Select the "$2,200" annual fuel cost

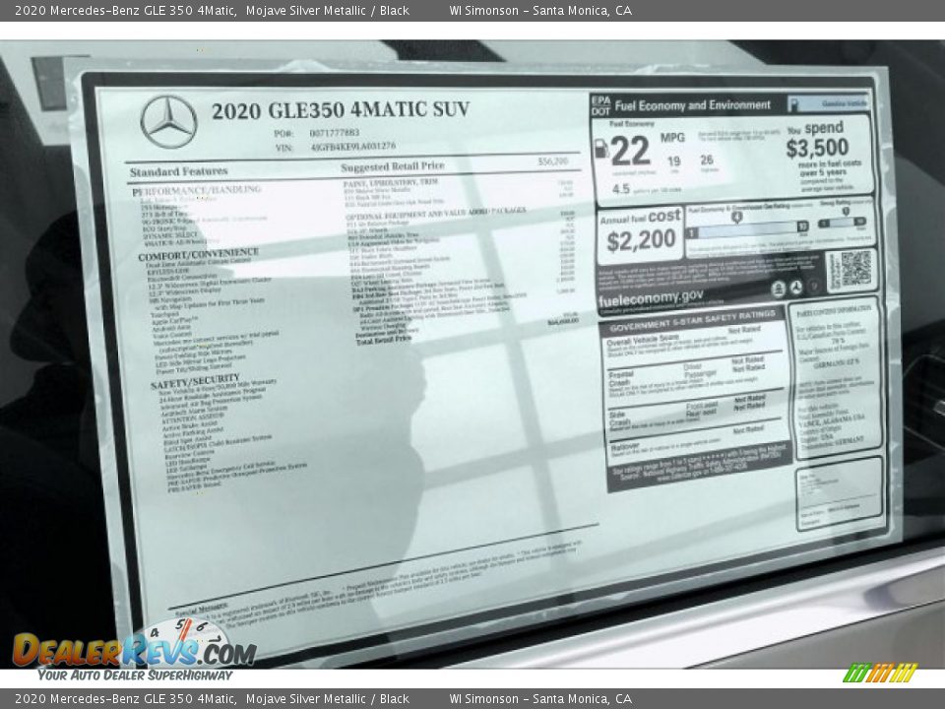point(641,241)
